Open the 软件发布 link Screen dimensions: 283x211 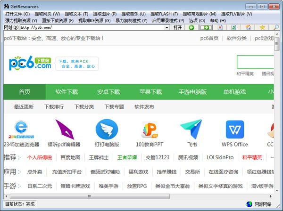pyautogui.click(x=144, y=106)
